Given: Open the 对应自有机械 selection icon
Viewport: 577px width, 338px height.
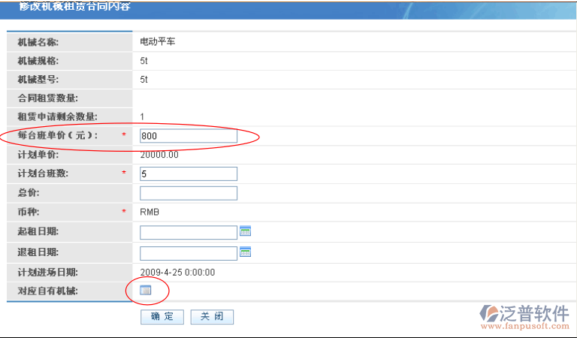Looking at the screenshot, I should [145, 290].
